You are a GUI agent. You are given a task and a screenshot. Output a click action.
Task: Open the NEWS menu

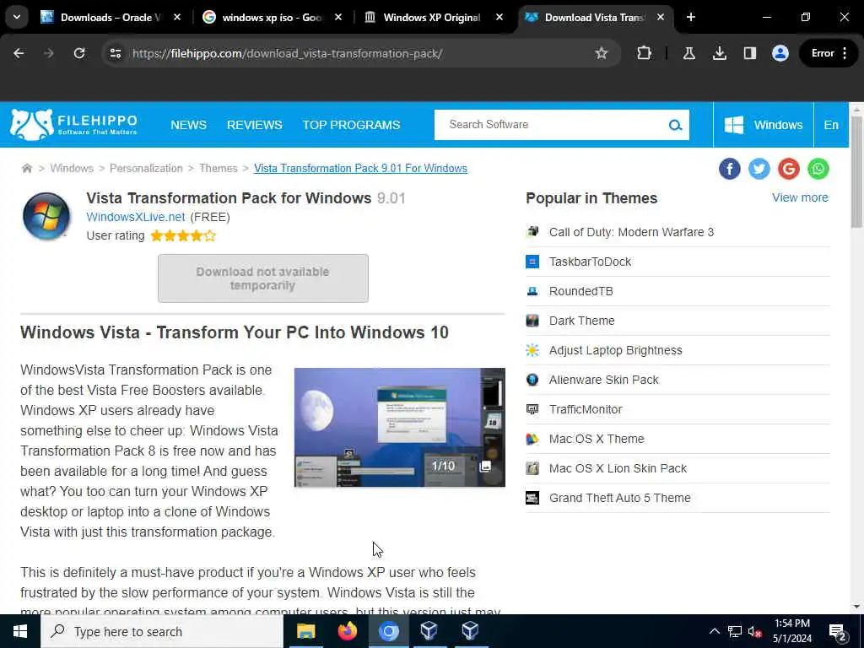(188, 125)
